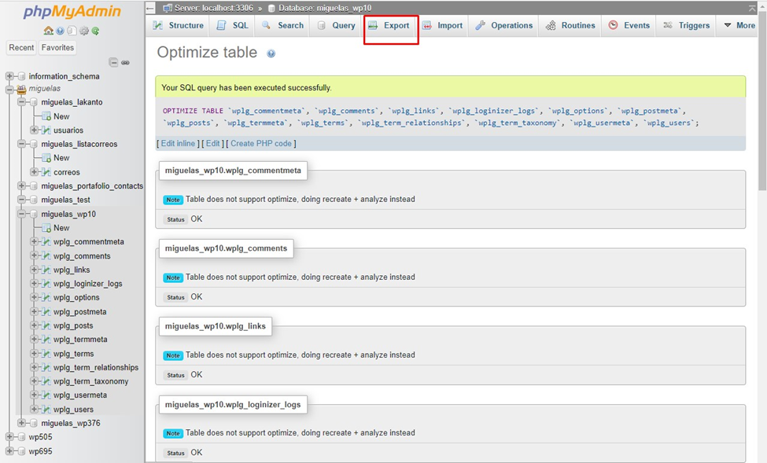Open the Search tab
The width and height of the screenshot is (767, 463).
coord(282,25)
